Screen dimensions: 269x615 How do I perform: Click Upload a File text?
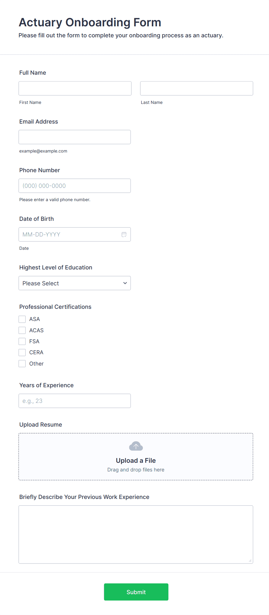(x=136, y=460)
